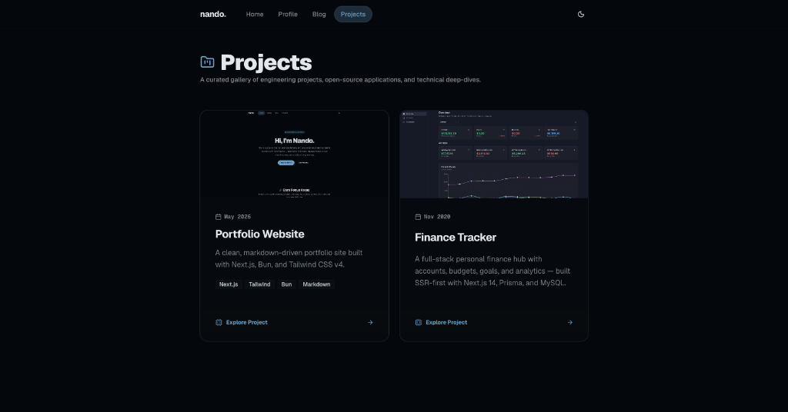Click the Portfolio Website description paragraph

pos(289,258)
